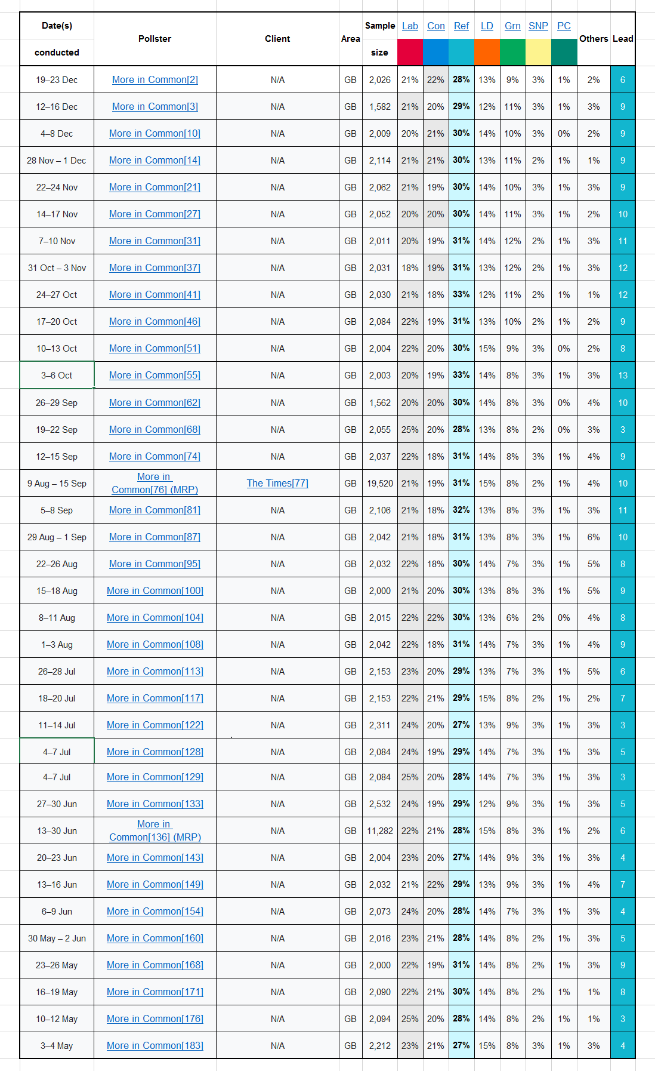
Task: Click the red Labour color swatch
Action: (410, 52)
